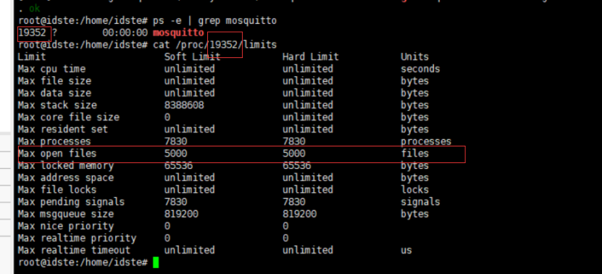
Task: Click the open files hard limit 5000
Action: click(x=293, y=154)
